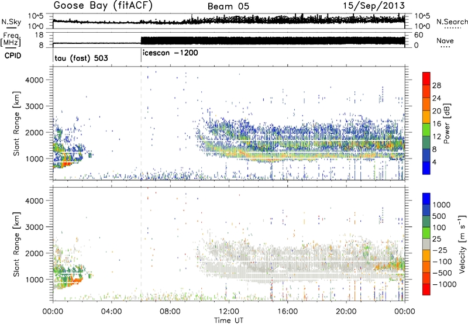Click the "3000" tick of the velocity panel

tap(34, 227)
